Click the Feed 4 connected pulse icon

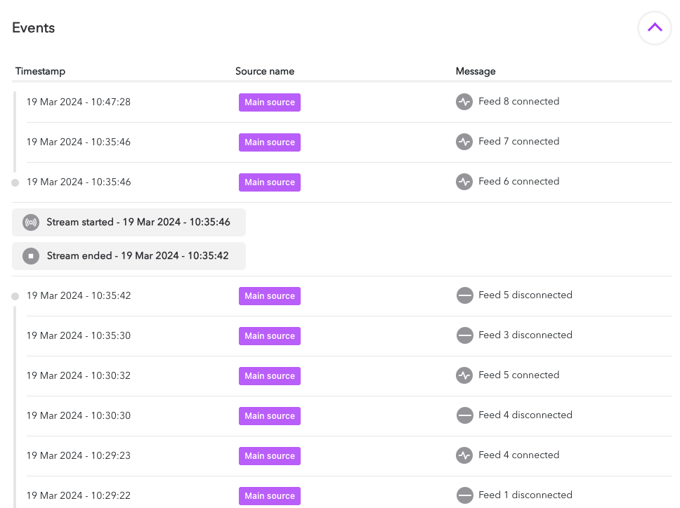pyautogui.click(x=464, y=455)
